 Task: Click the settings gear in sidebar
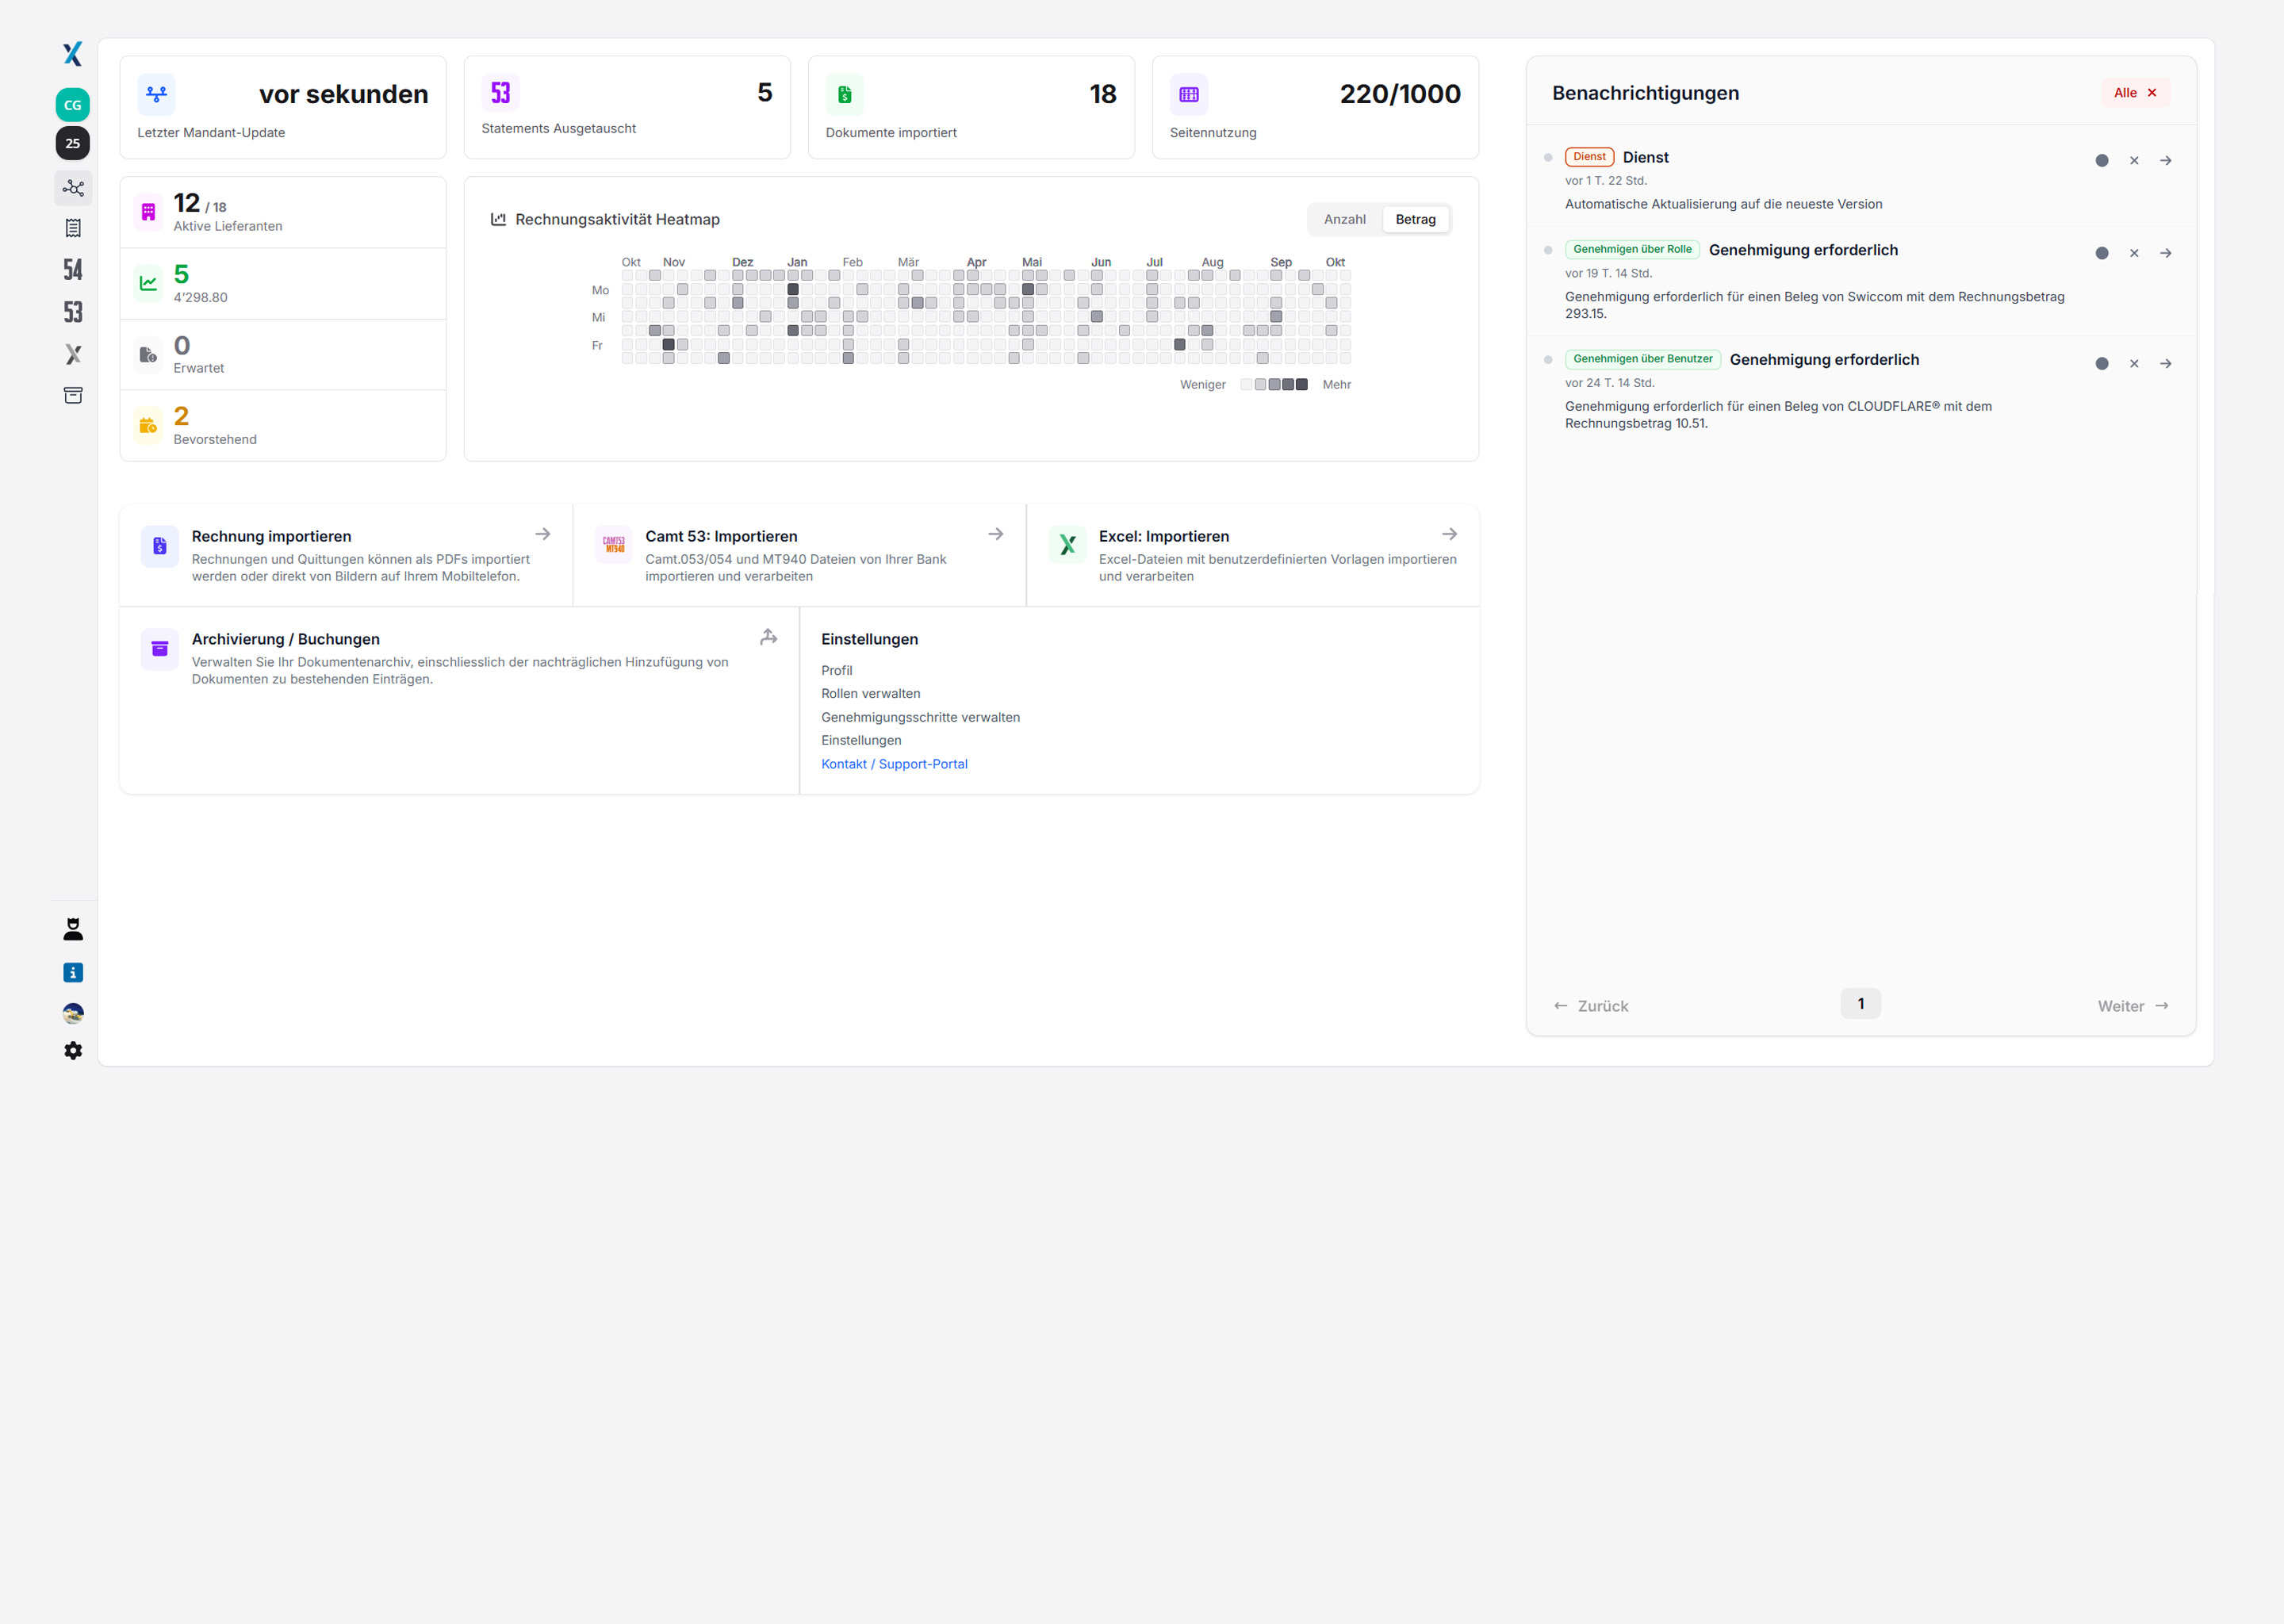pyautogui.click(x=73, y=1051)
